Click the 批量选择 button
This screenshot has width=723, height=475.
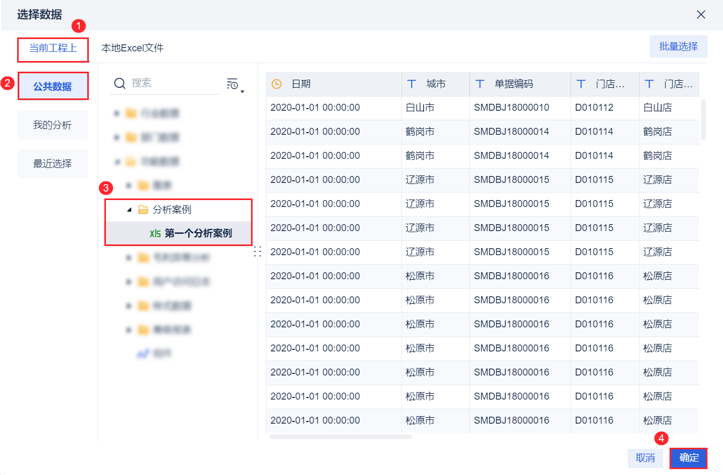pos(679,47)
